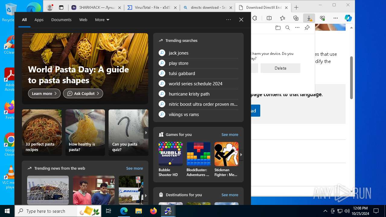Open Edge tab actions menu icon
Viewport: 386px width, 217px height.
pos(61,8)
